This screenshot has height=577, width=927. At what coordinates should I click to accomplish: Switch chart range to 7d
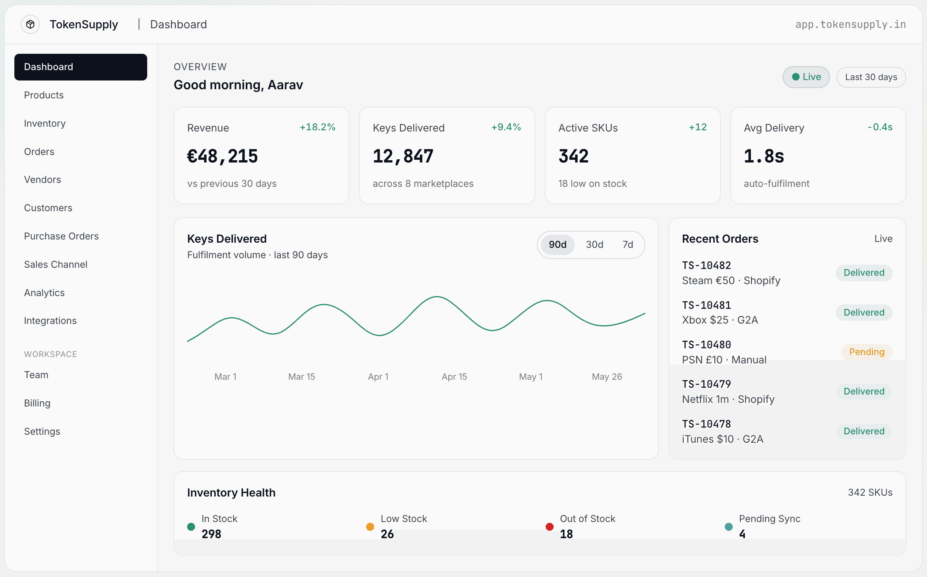pyautogui.click(x=628, y=244)
